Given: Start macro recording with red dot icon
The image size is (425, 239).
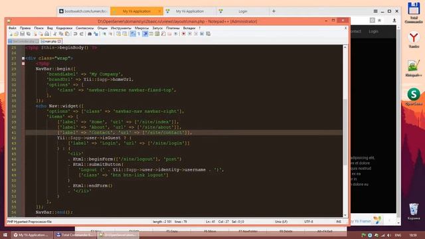Looking at the screenshot, I should click(x=183, y=34).
